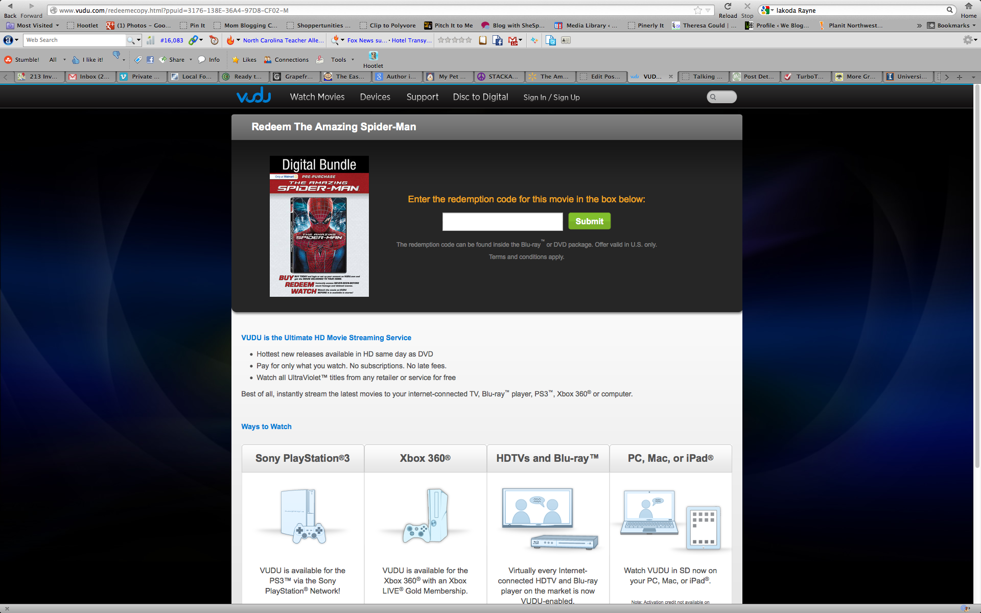981x613 pixels.
Task: Open Disc to Digital in navigation
Action: (x=480, y=97)
